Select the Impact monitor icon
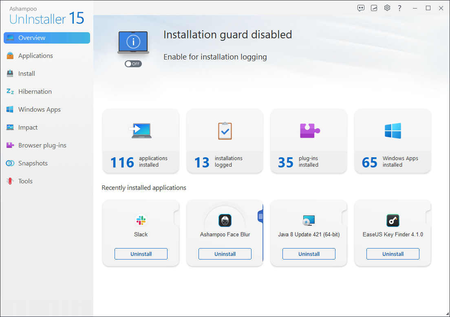This screenshot has height=317, width=450. tap(11, 127)
